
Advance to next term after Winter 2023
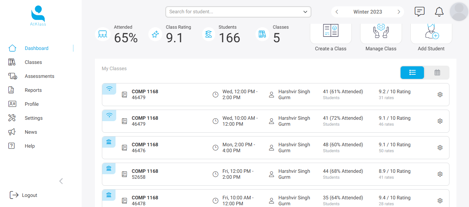tap(399, 12)
